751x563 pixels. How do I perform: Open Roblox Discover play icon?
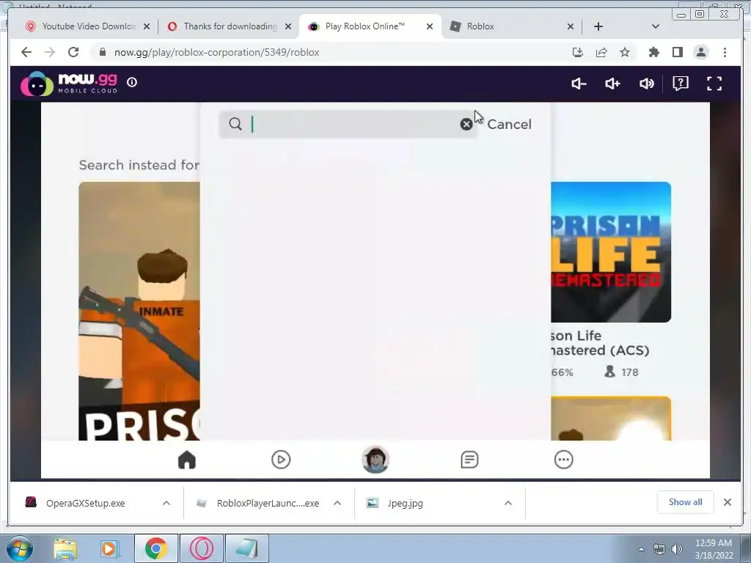point(281,460)
